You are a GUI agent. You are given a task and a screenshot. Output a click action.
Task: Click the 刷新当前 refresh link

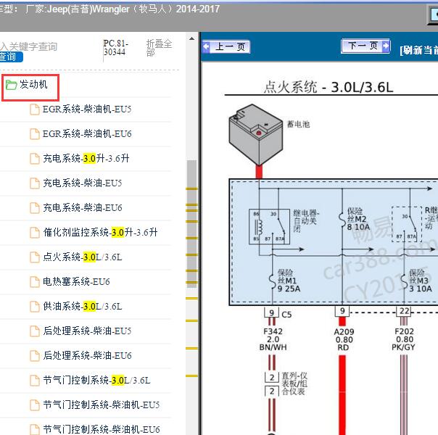tap(418, 50)
